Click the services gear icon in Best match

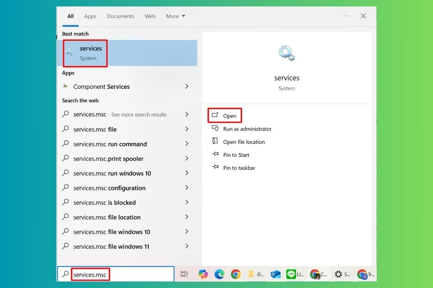[69, 52]
